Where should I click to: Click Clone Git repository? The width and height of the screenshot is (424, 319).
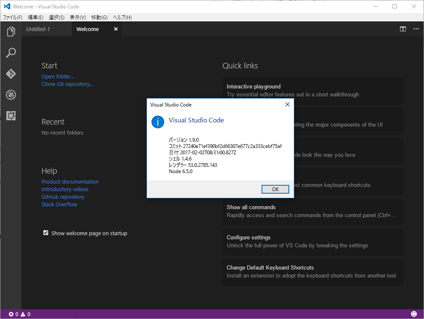coord(67,84)
